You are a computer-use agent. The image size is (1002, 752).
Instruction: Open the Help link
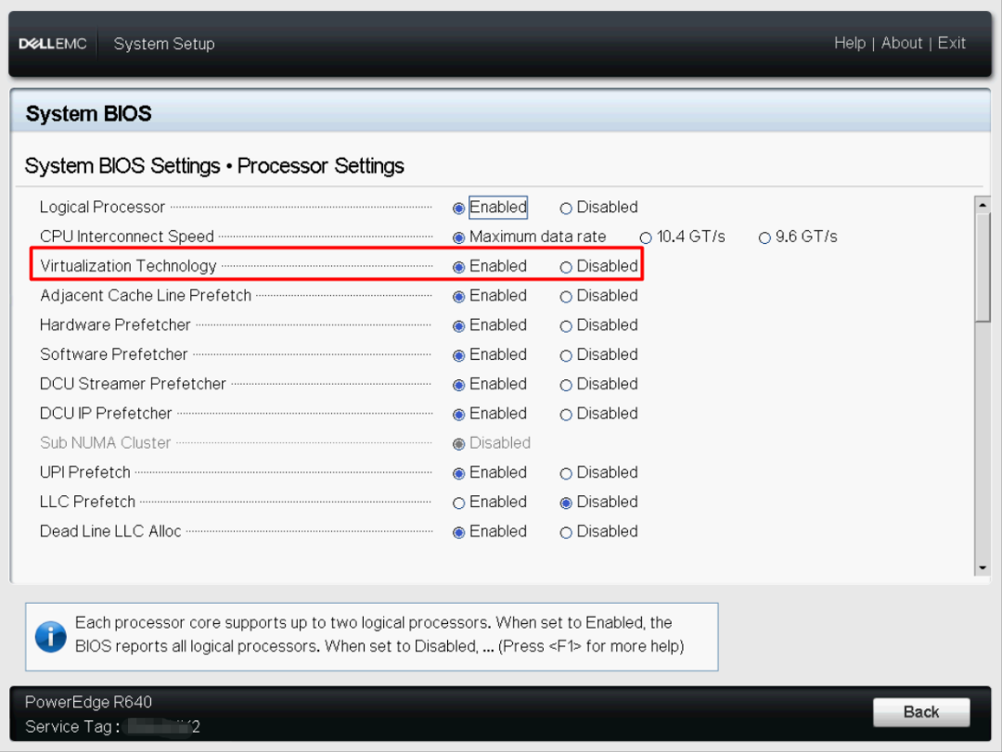(x=849, y=44)
